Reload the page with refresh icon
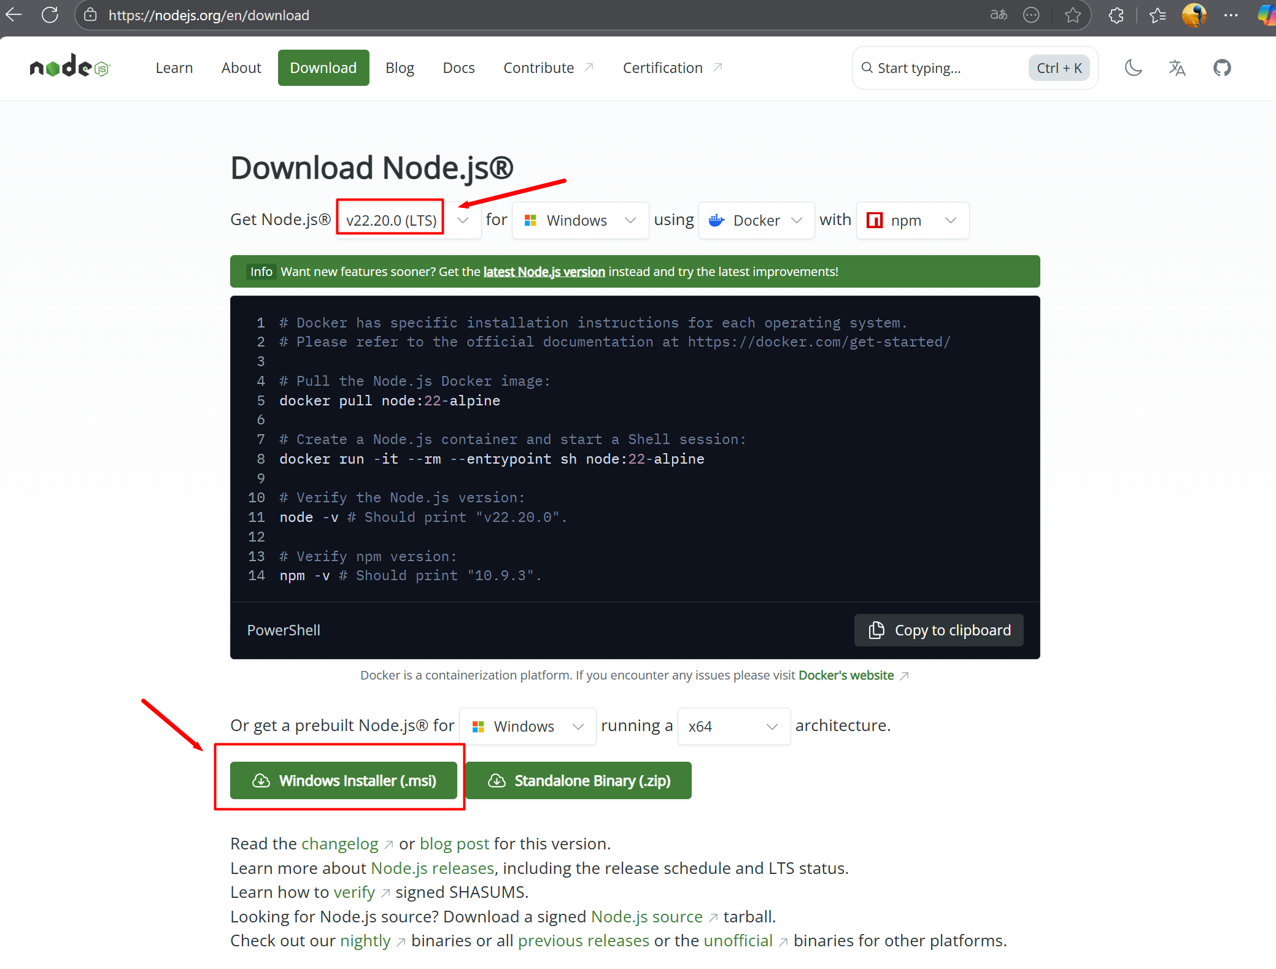The height and width of the screenshot is (969, 1276). click(x=50, y=15)
